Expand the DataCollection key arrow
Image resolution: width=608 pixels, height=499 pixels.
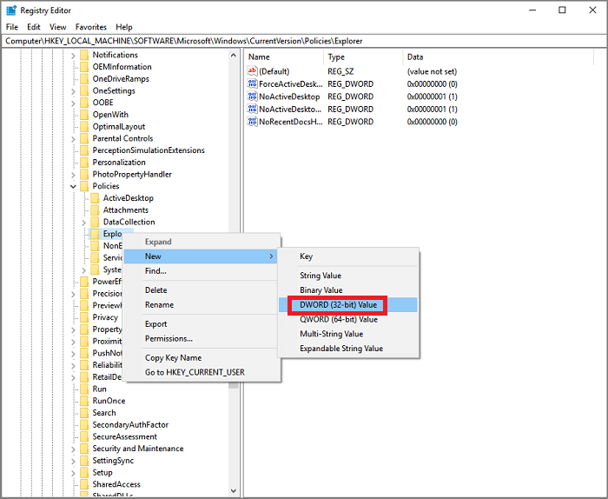[x=83, y=223]
